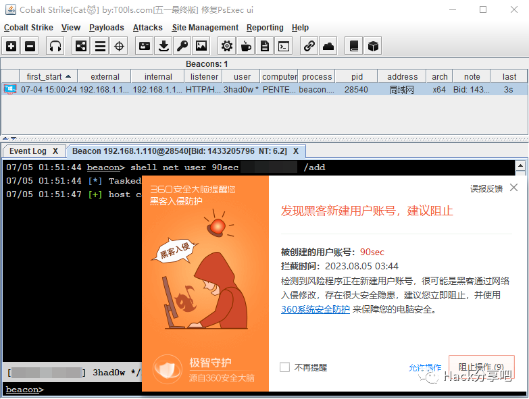Open the Attacks menu
The height and width of the screenshot is (399, 529).
[148, 28]
